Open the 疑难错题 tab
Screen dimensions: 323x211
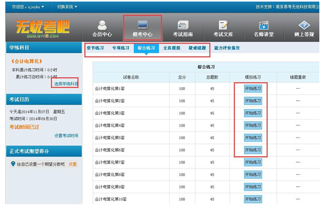coord(197,48)
